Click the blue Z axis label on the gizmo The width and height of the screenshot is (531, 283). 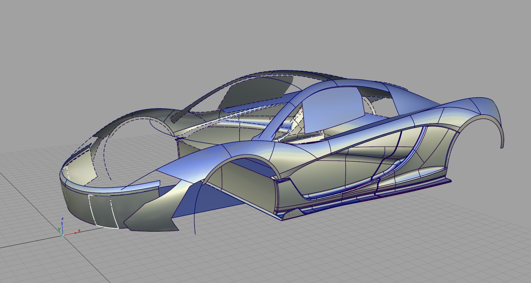(x=62, y=219)
